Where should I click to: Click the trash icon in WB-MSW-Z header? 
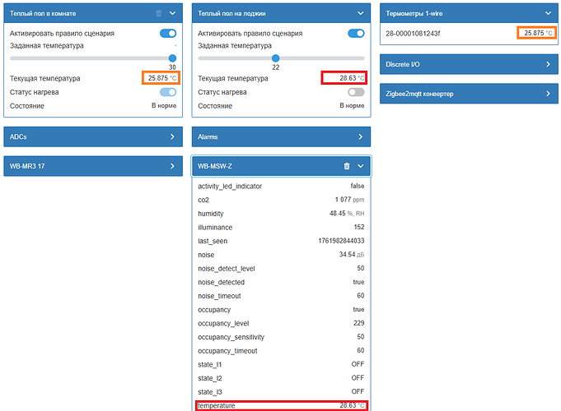coord(346,166)
